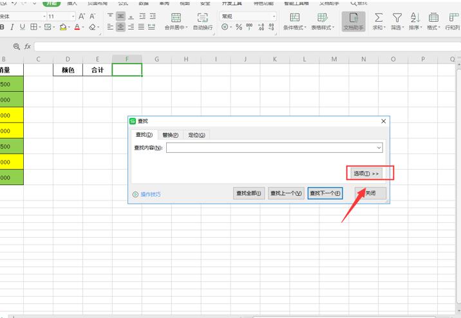Screen dimensions: 461x318
Task: Click the 求和 sum icon
Action: [x=379, y=18]
